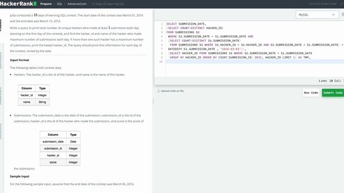Image resolution: width=344 pixels, height=193 pixels.
Task: Open the Leaderboard side tab
Action: (x=1, y=96)
